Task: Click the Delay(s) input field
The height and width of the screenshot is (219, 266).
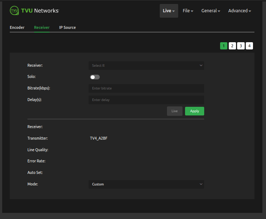Action: point(146,100)
